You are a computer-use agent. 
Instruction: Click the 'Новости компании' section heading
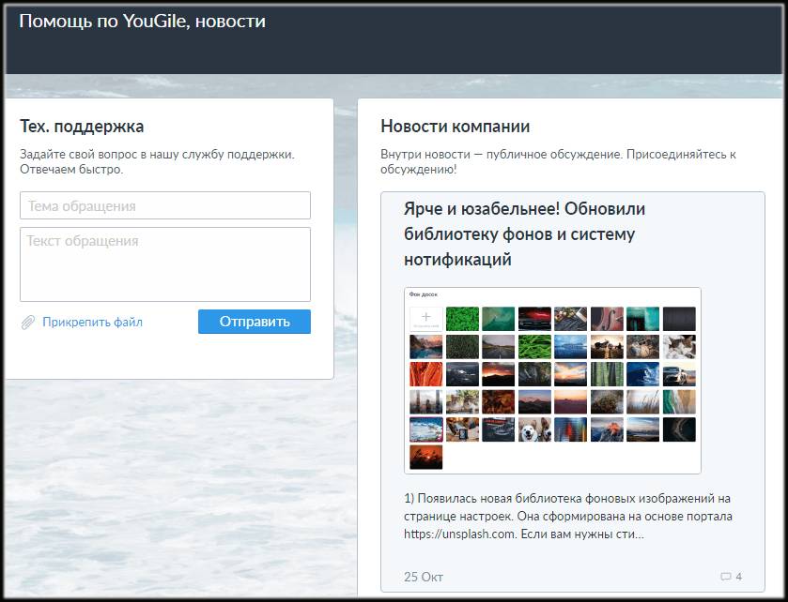[455, 127]
